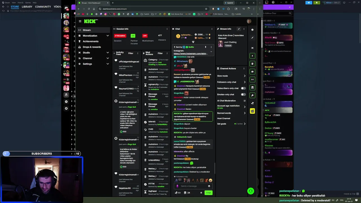Open Session Info panel options
Viewport: 361px width, 203px height.
pyautogui.click(x=167, y=29)
